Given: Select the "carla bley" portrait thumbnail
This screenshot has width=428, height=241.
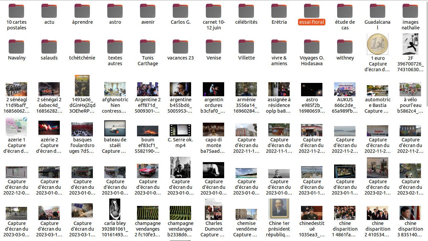Looking at the screenshot, I should point(115,209).
